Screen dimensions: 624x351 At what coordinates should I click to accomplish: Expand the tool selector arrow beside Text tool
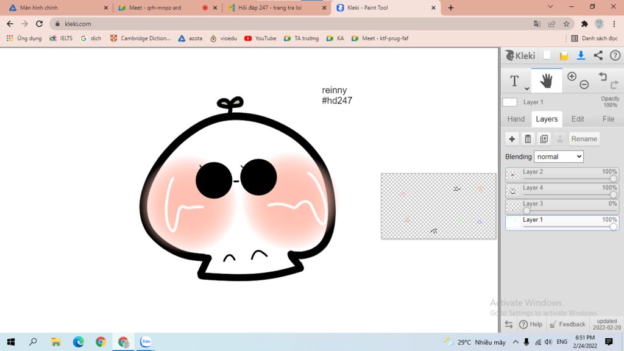click(526, 88)
